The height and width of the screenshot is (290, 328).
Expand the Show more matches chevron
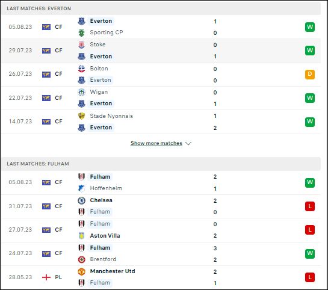(x=188, y=143)
